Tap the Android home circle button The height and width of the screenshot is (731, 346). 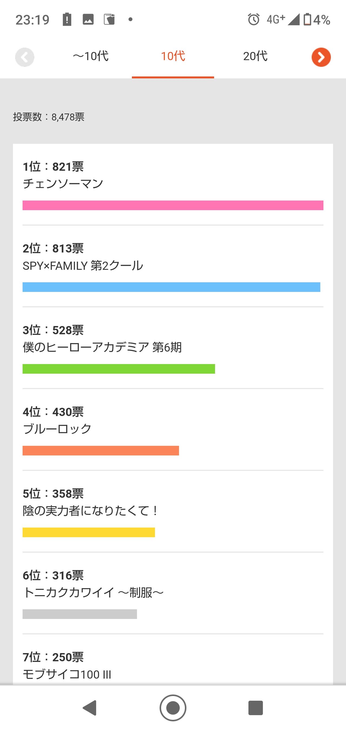click(173, 708)
